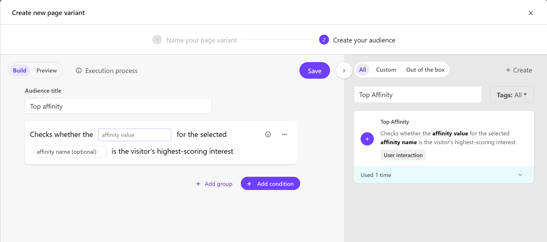Image resolution: width=547 pixels, height=242 pixels.
Task: Select the All filter pill
Action: [362, 70]
